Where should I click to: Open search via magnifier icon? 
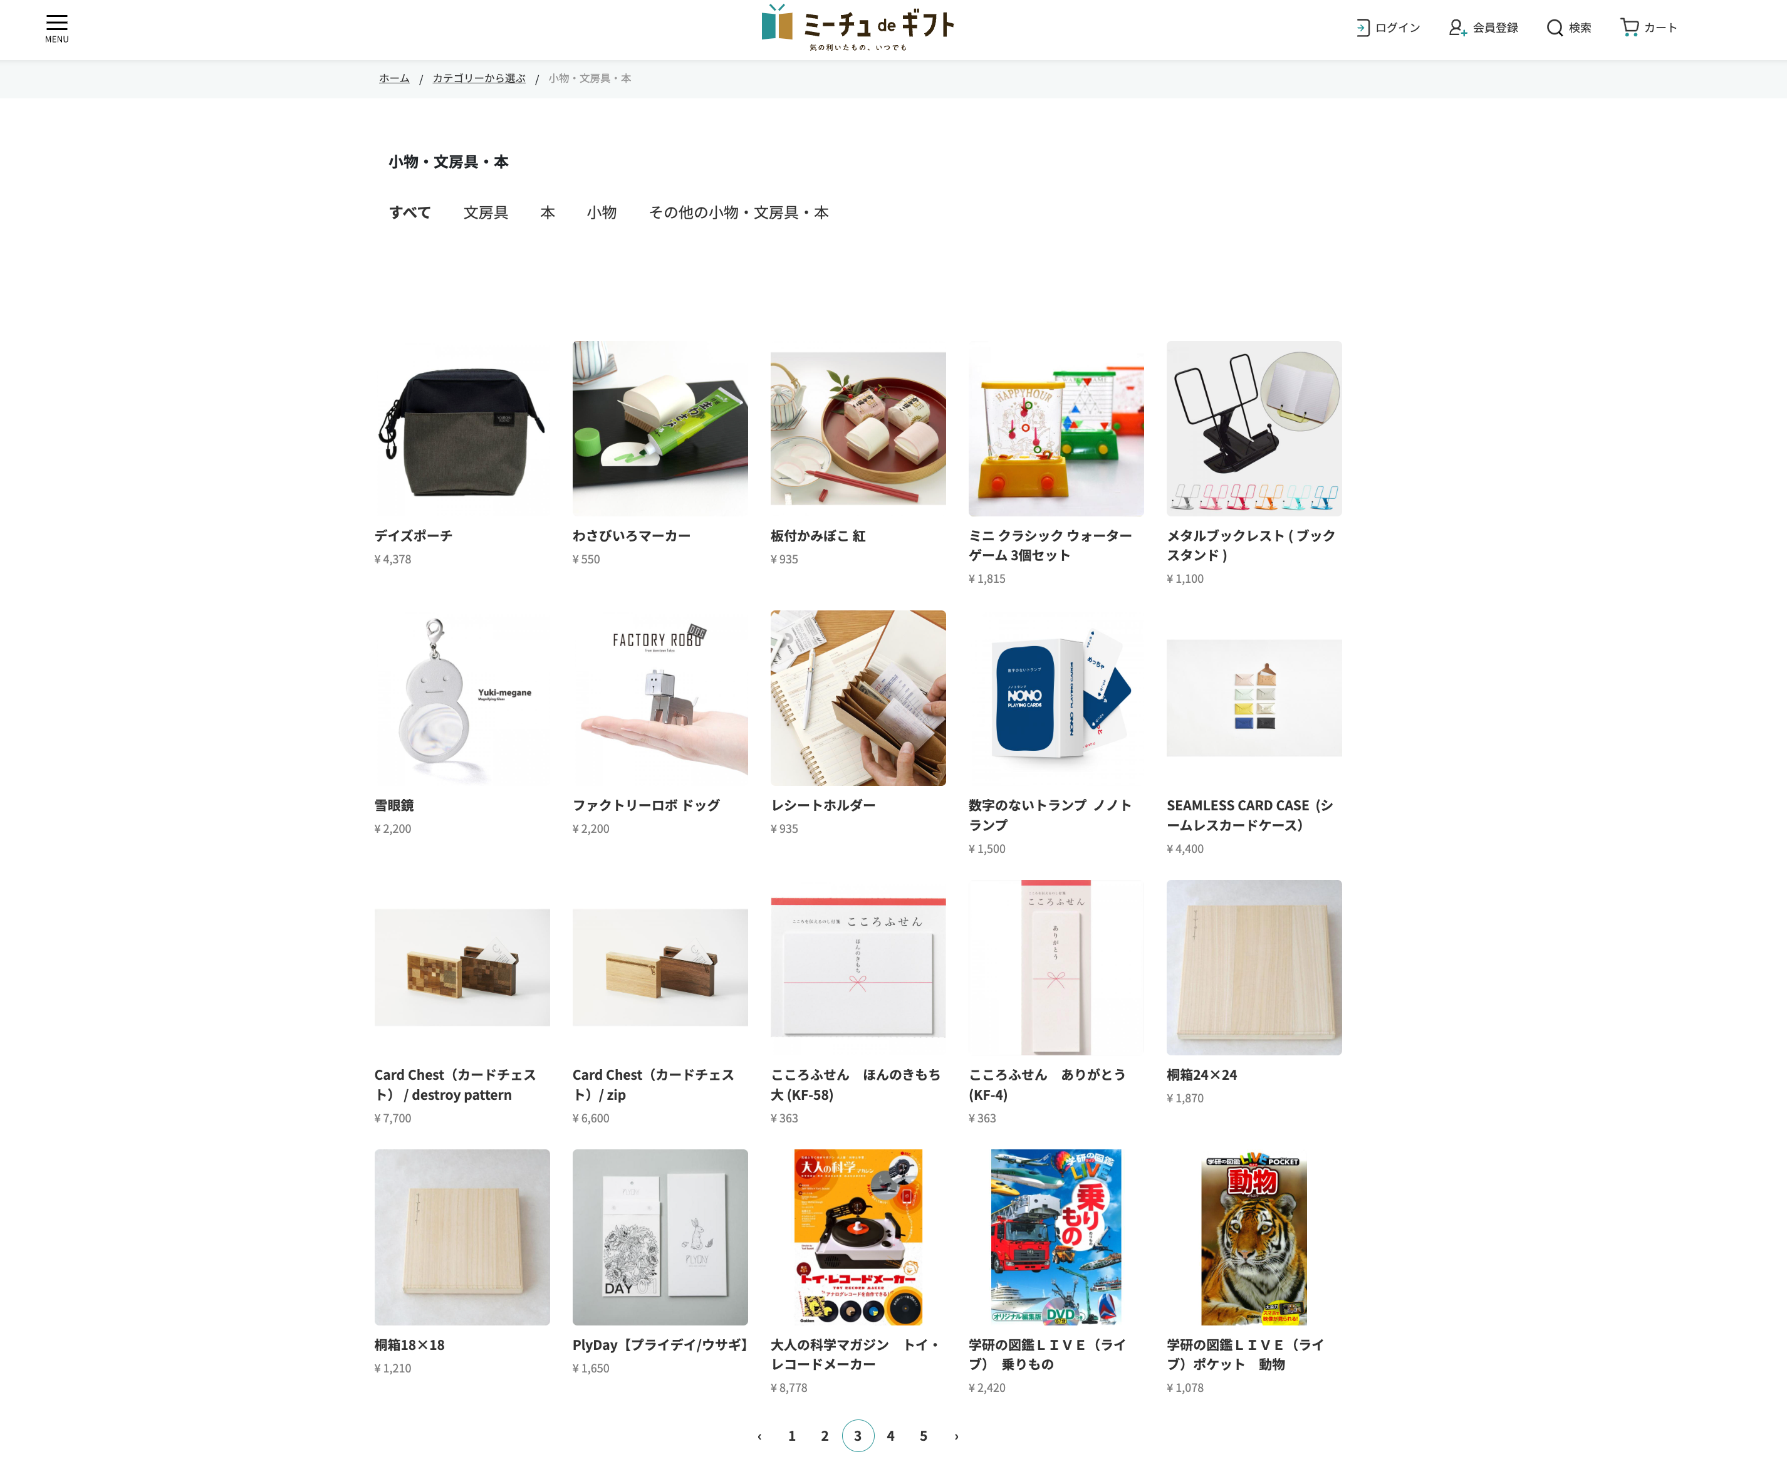click(x=1555, y=27)
